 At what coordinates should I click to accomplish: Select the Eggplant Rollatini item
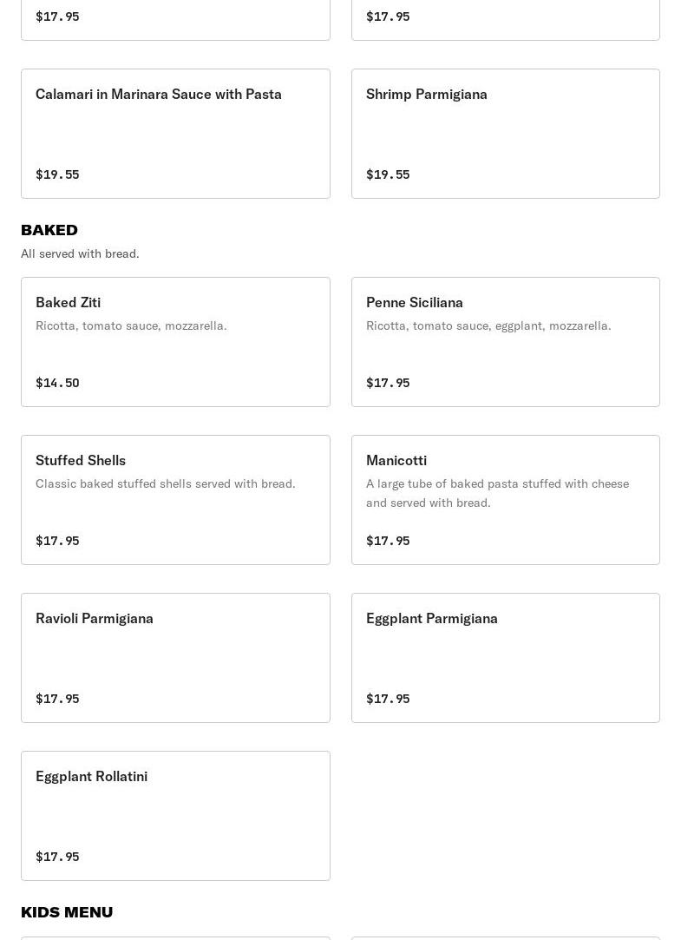(x=175, y=815)
